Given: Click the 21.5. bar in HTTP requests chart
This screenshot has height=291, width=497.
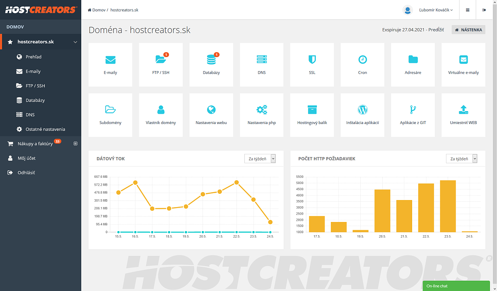Looking at the screenshot, I should [404, 216].
